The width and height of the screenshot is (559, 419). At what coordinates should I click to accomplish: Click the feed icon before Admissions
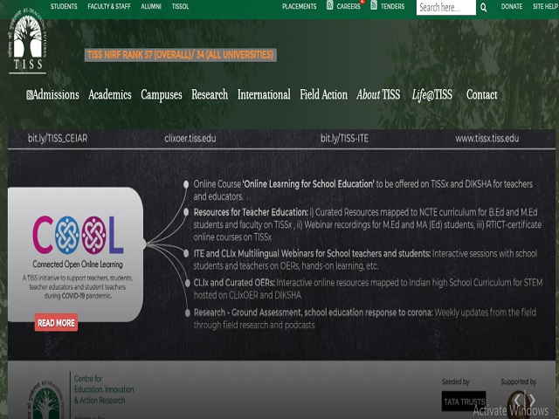pos(29,95)
